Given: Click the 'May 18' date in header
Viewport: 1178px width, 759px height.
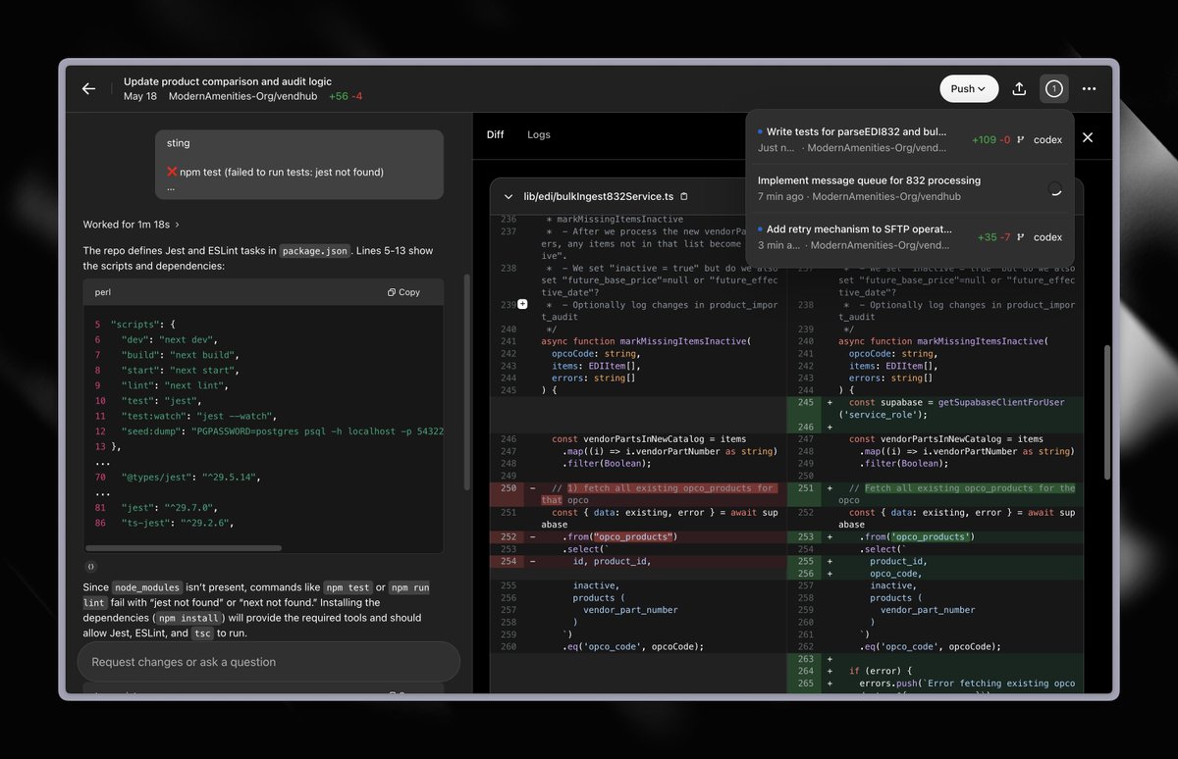Looking at the screenshot, I should 140,96.
